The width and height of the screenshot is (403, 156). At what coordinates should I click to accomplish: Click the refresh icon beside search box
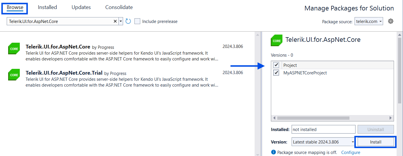pos(128,21)
